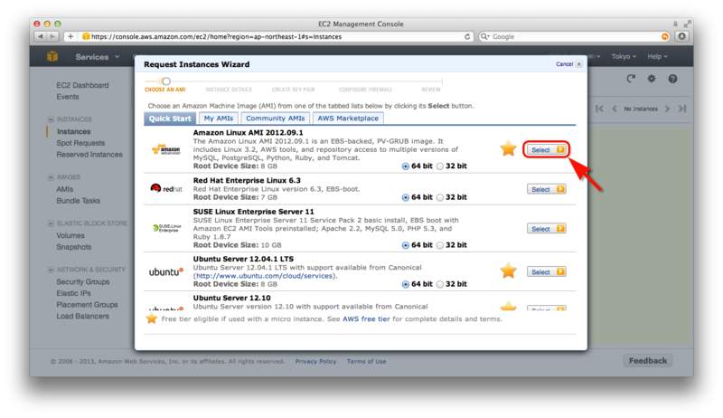Viewport: 723px width, 418px height.
Task: Jump to first page of instances
Action: tap(599, 109)
